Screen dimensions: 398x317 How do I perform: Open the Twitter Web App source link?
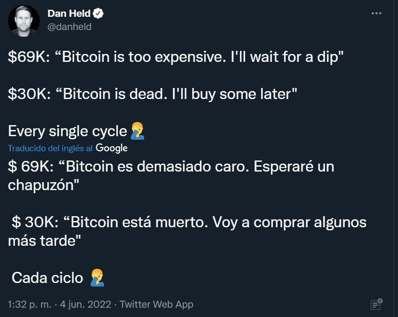click(x=156, y=304)
